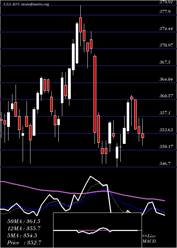Select the 364.04 price axis label

pos(166,79)
